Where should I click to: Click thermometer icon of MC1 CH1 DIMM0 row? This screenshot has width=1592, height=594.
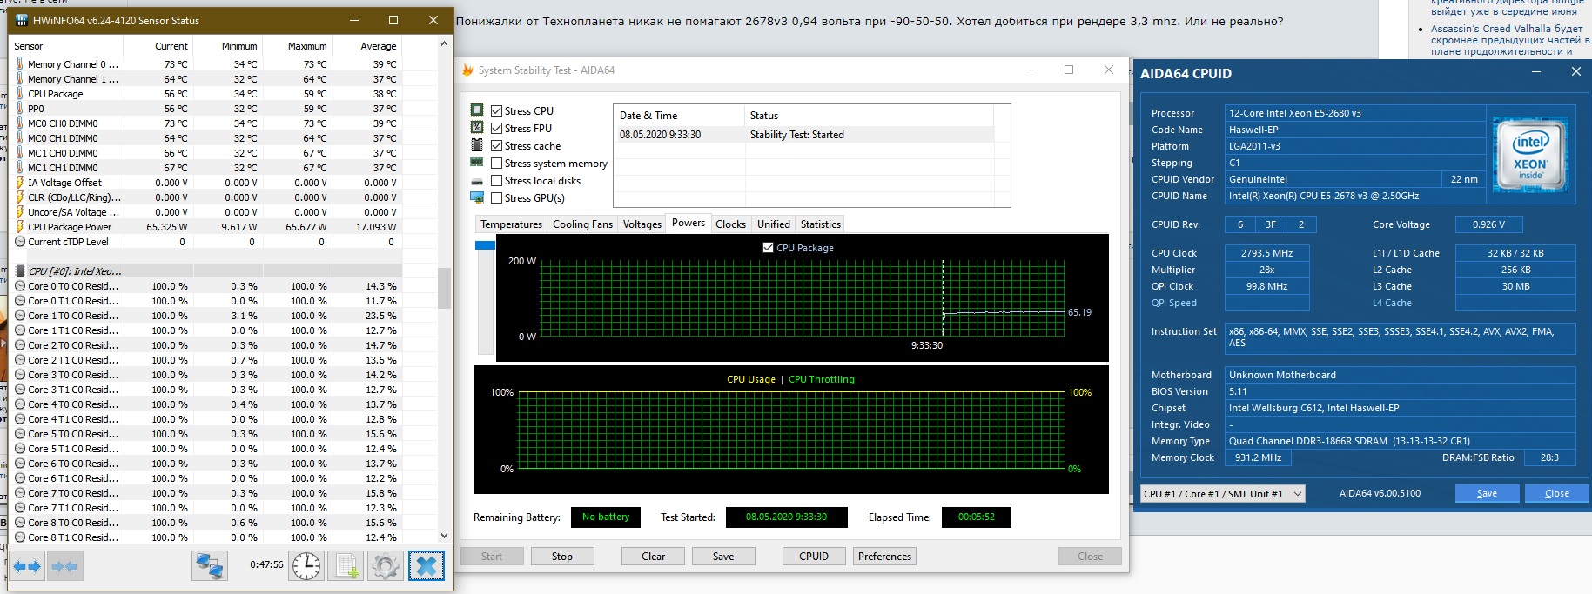pyautogui.click(x=20, y=167)
